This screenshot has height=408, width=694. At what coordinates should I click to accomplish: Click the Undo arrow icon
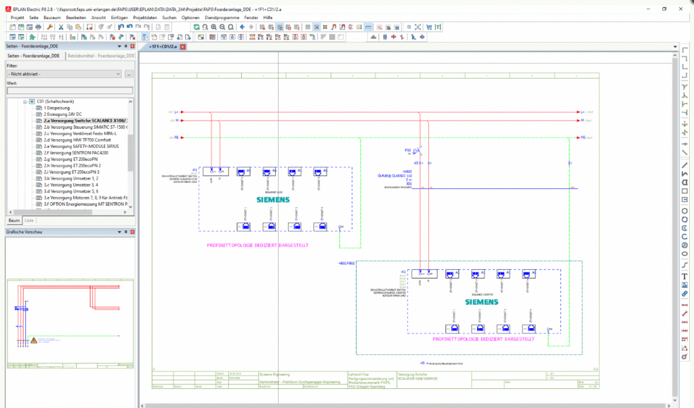[x=121, y=26]
